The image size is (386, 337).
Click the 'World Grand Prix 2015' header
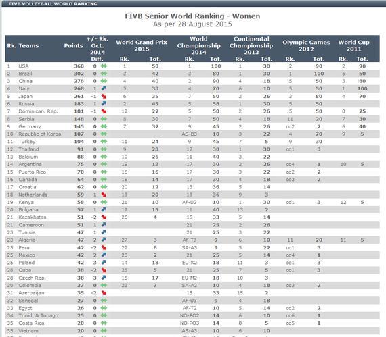142,45
